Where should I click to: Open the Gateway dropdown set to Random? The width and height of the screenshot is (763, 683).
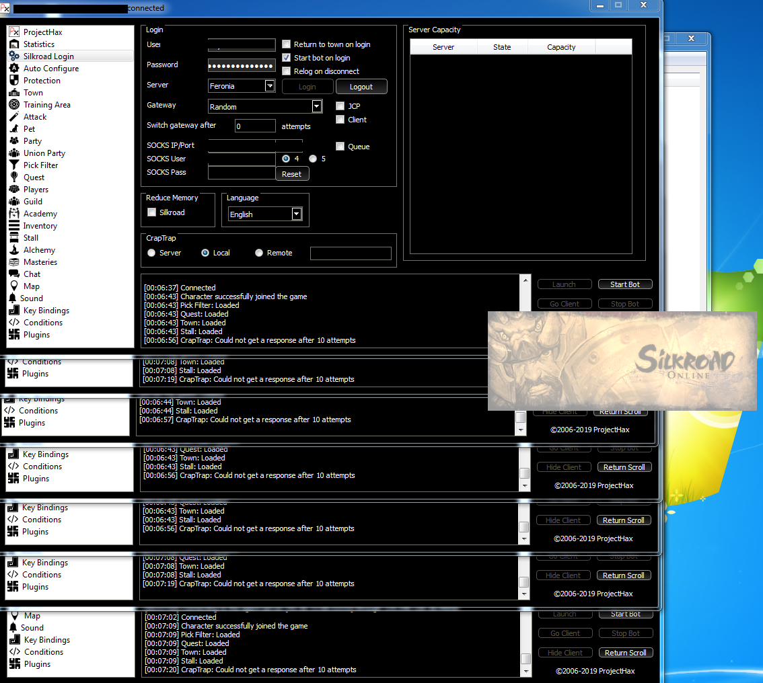point(317,106)
